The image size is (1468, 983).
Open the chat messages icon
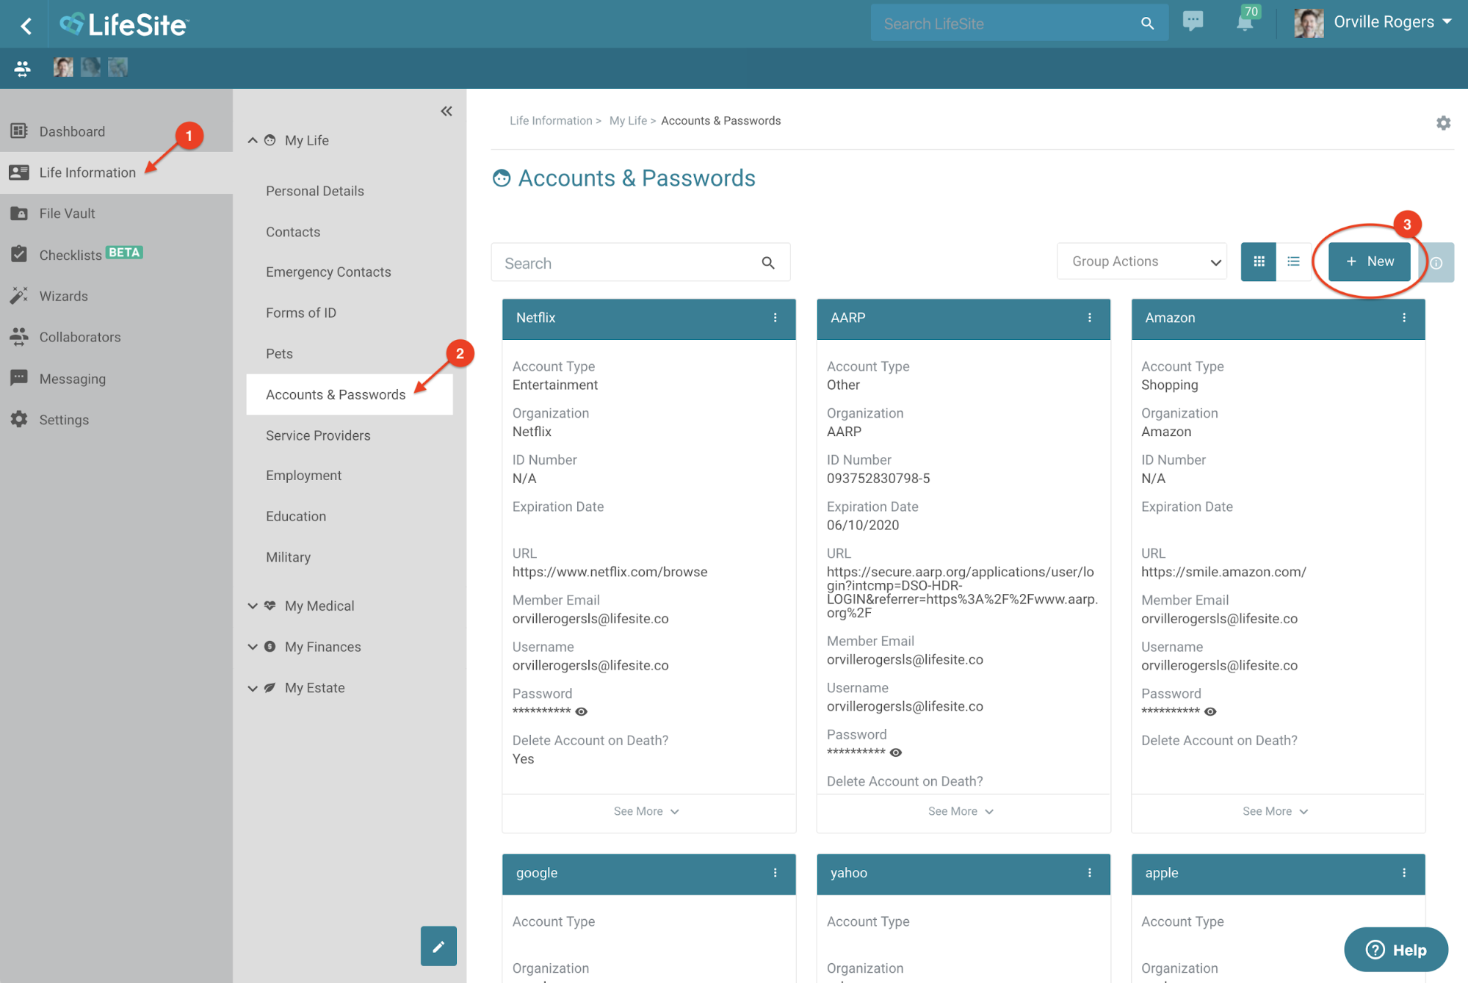coord(1193,21)
